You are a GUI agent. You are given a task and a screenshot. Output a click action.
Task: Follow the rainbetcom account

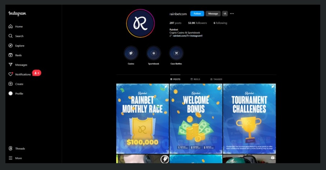[x=197, y=14]
